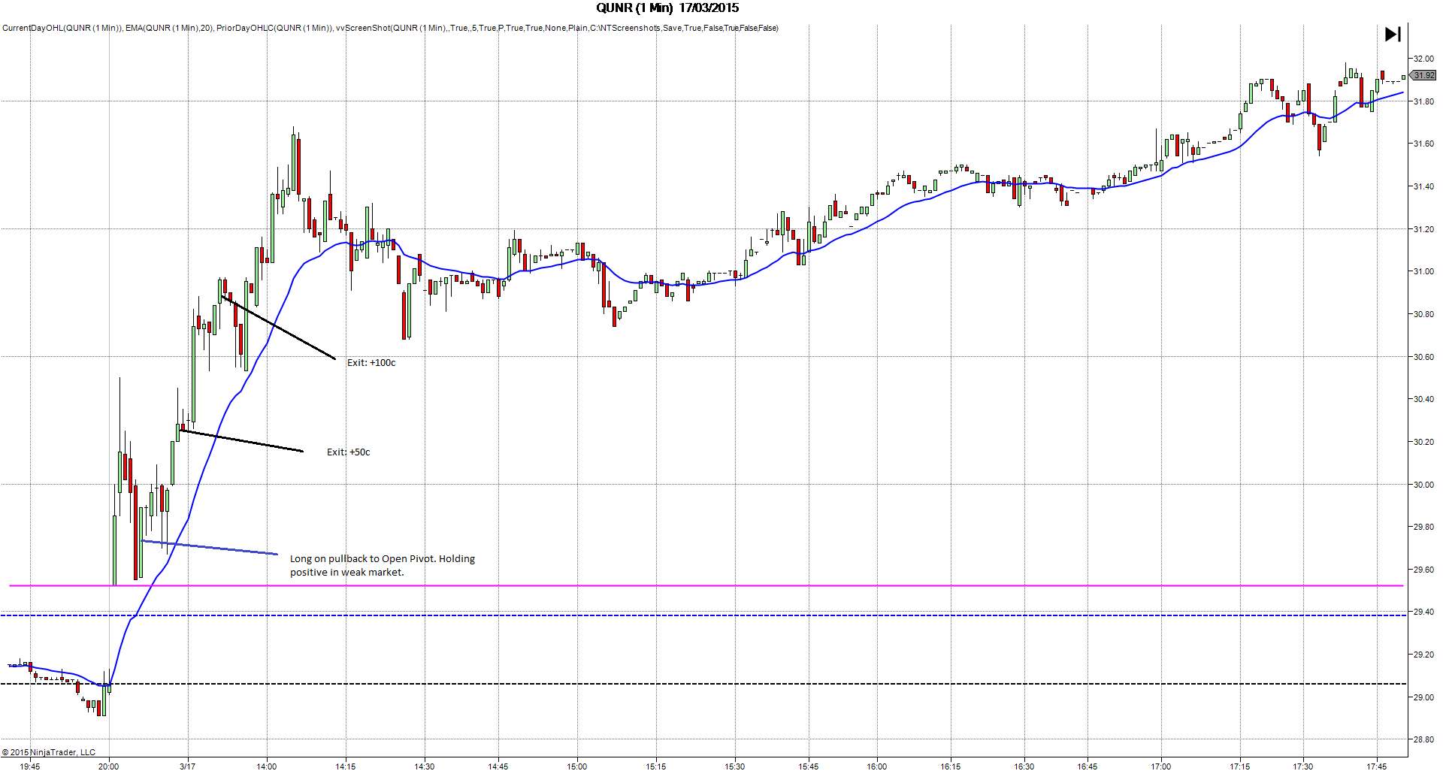This screenshot has height=777, width=1443.
Task: Click the 19:45 time axis label
Action: (30, 766)
